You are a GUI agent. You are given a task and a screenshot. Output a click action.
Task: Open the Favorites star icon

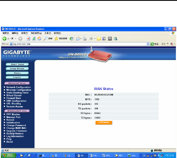pyautogui.click(x=56, y=39)
